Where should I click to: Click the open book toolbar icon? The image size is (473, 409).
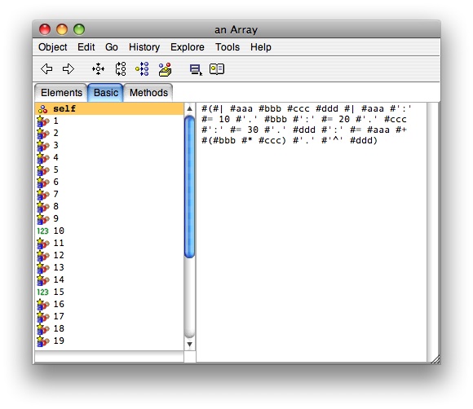[x=217, y=69]
